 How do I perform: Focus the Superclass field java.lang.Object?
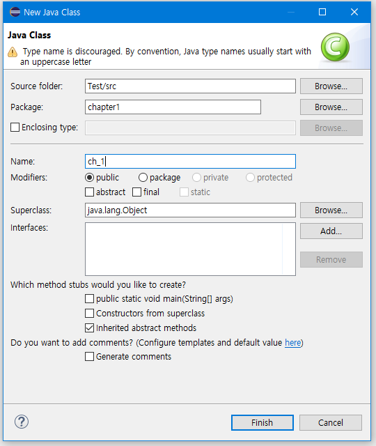click(x=190, y=210)
